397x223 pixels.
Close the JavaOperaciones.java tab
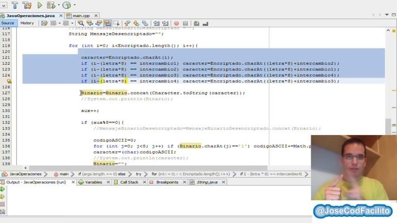click(x=61, y=15)
